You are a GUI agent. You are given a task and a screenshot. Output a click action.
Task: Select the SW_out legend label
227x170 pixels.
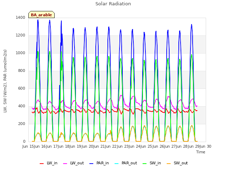click(181, 163)
